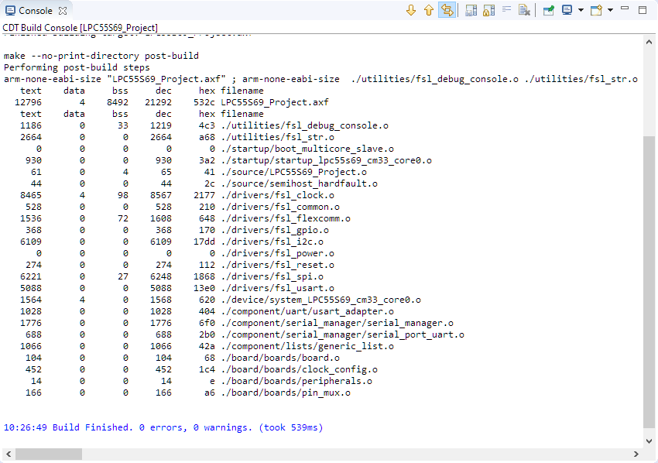Click the 'make --no-print-directory post-build' line

pyautogui.click(x=101, y=56)
